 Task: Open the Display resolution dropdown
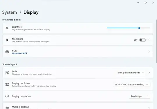(x=132, y=85)
